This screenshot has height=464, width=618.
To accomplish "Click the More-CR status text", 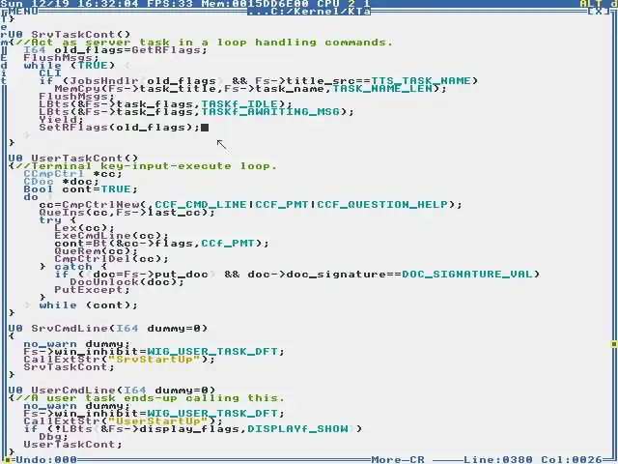I will [398, 460].
